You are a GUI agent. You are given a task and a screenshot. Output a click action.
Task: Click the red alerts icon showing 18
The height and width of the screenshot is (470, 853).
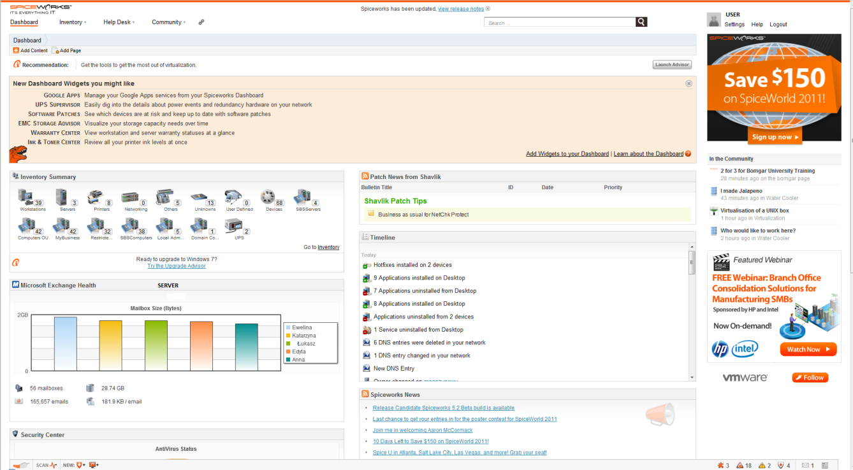click(x=740, y=466)
